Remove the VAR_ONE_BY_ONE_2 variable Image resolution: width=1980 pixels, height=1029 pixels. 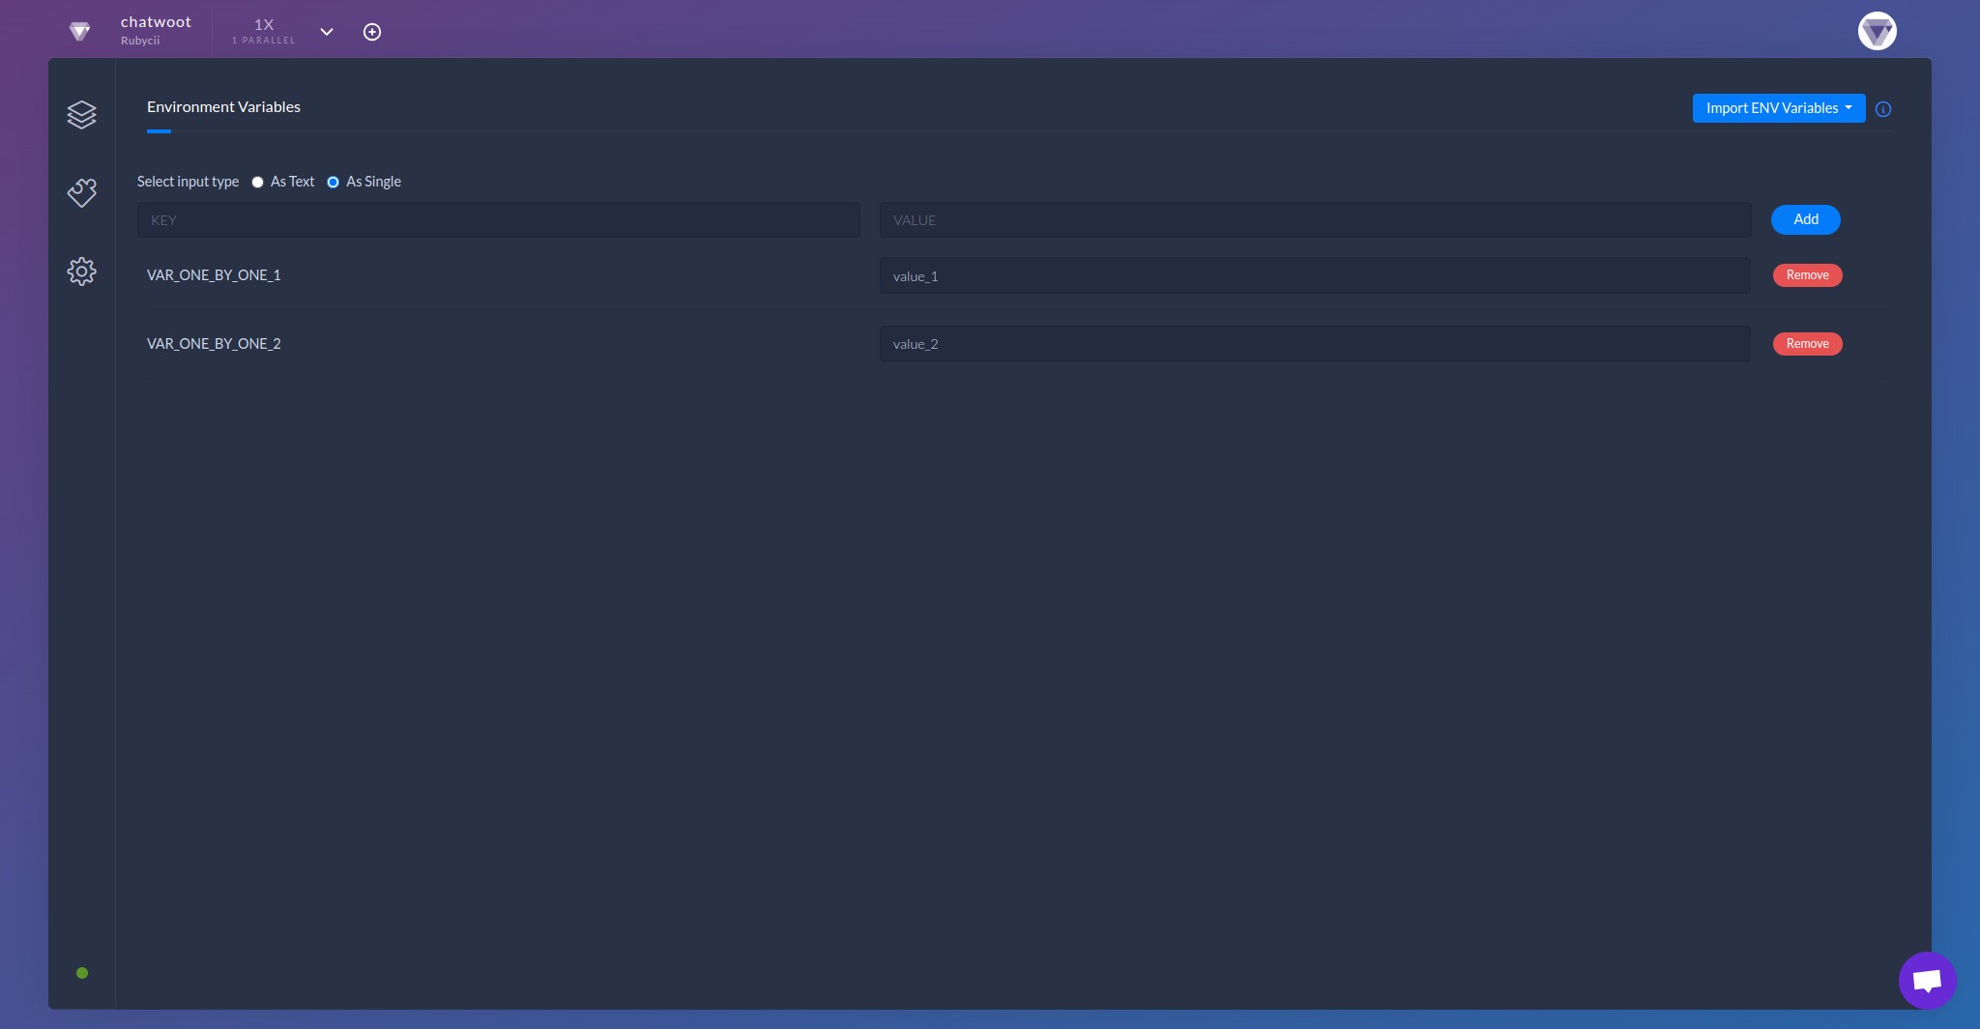(x=1806, y=344)
